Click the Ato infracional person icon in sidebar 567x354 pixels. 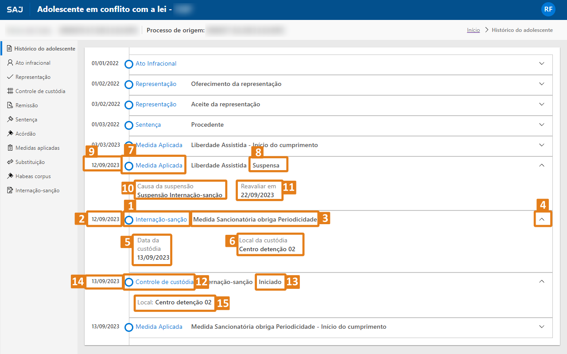10,63
